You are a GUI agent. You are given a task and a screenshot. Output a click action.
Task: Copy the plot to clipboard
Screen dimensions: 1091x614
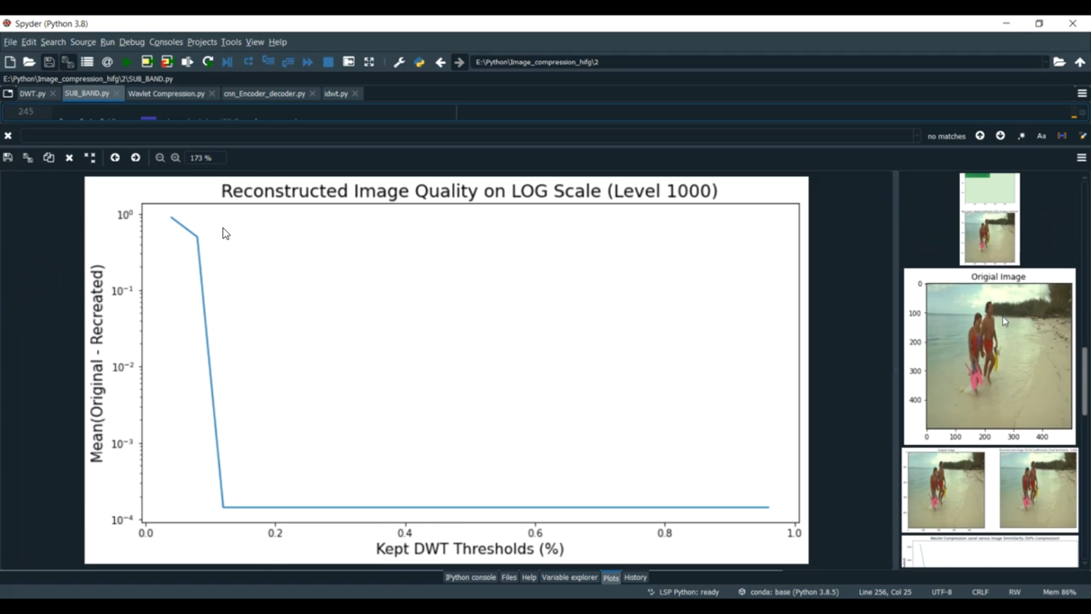point(49,158)
